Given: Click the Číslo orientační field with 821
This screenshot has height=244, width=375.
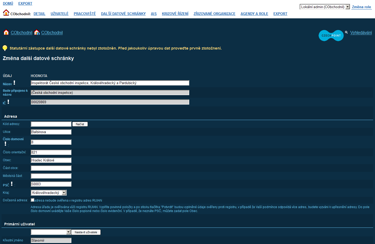Looking at the screenshot, I should pyautogui.click(x=51, y=152).
